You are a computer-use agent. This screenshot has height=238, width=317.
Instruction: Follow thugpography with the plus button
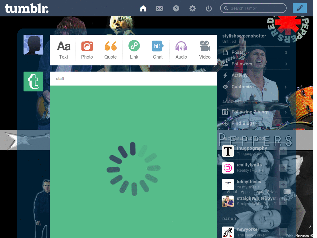(x=283, y=151)
